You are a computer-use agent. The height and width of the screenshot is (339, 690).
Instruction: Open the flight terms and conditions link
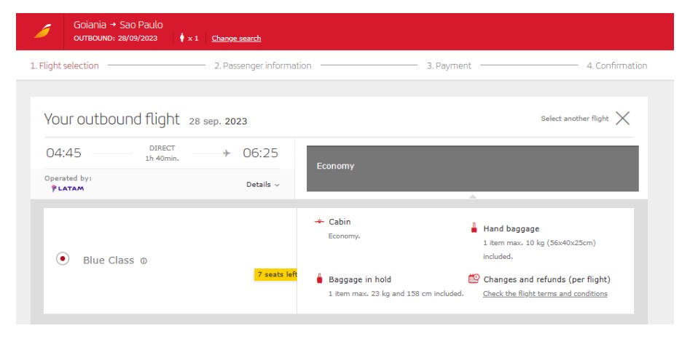[545, 294]
